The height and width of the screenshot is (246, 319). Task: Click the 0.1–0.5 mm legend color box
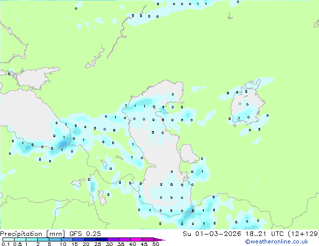pyautogui.click(x=9, y=239)
